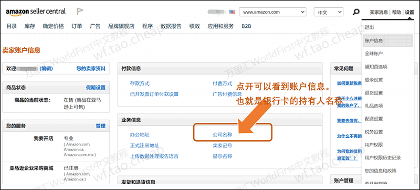Click the Amazon Seller Central logo
This screenshot has width=420, height=190.
pyautogui.click(x=36, y=12)
